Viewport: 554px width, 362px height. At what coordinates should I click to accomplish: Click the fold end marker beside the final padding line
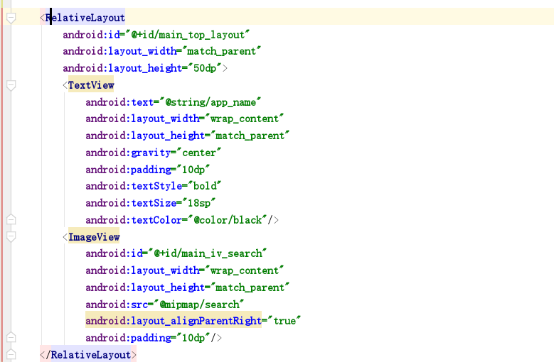[x=11, y=337]
